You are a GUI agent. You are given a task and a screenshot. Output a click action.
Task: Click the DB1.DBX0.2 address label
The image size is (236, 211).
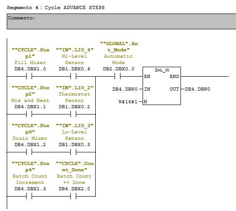74,107
